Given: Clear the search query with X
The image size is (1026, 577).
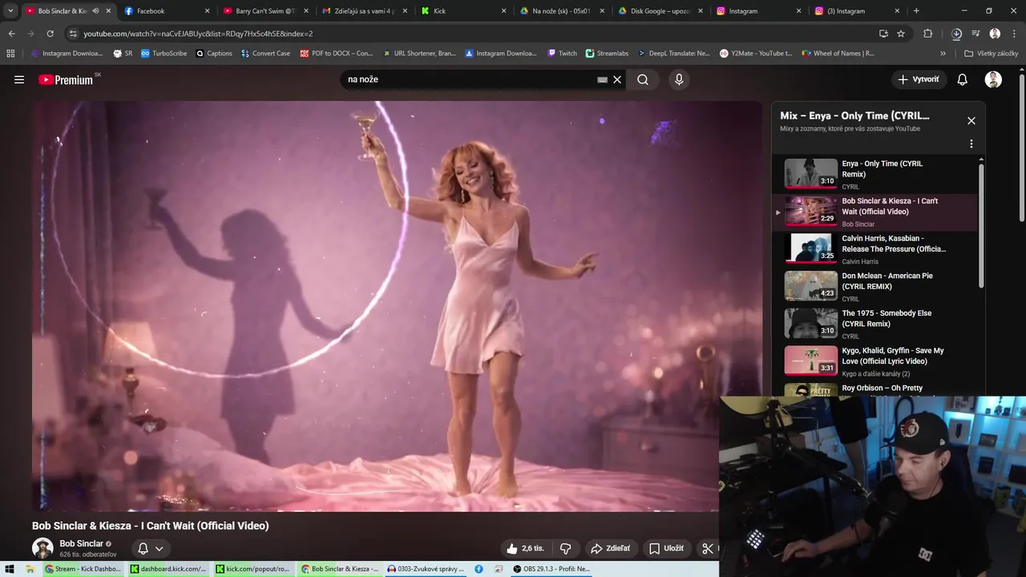Looking at the screenshot, I should click(x=617, y=79).
